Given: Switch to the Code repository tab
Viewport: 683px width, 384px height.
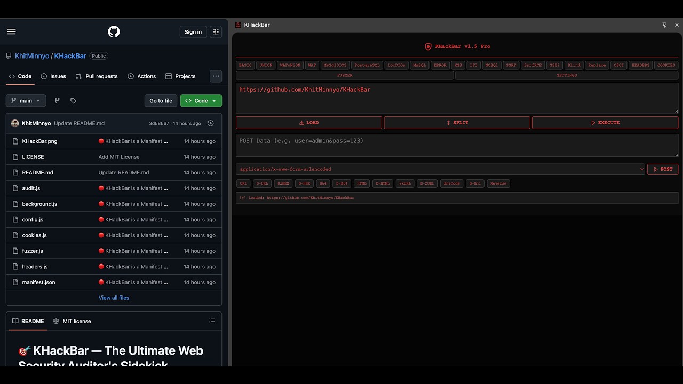Looking at the screenshot, I should (x=20, y=76).
